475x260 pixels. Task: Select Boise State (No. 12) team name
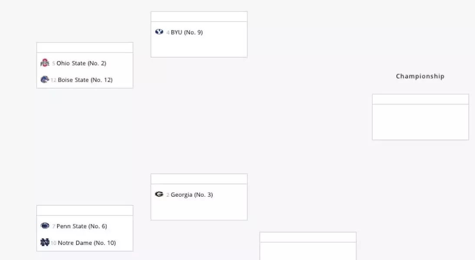pyautogui.click(x=85, y=80)
